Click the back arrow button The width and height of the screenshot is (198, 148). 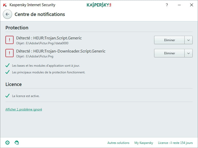(x=7, y=14)
